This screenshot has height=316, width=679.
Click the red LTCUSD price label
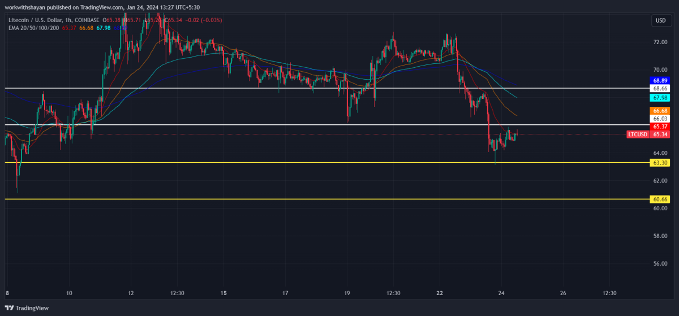[x=638, y=135]
